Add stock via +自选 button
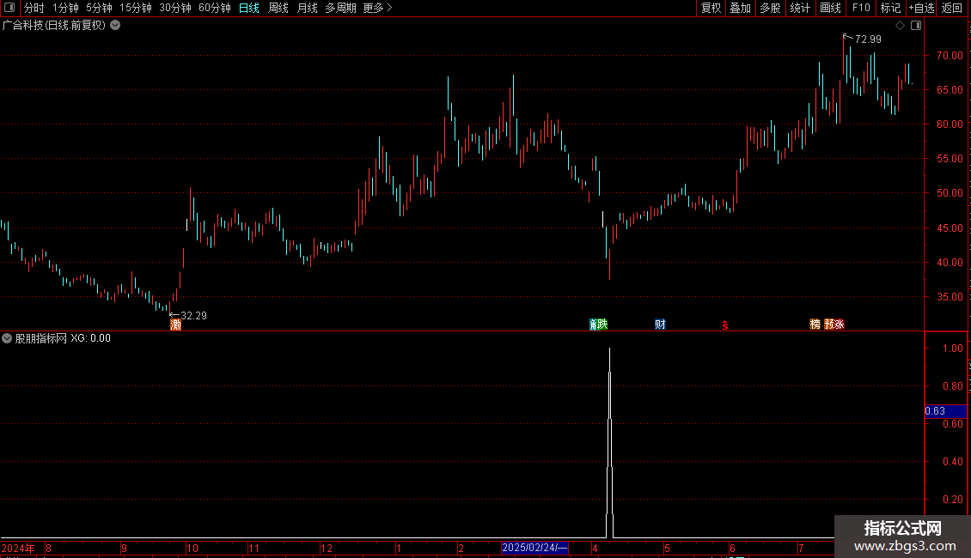Image resolution: width=971 pixels, height=558 pixels. (921, 8)
